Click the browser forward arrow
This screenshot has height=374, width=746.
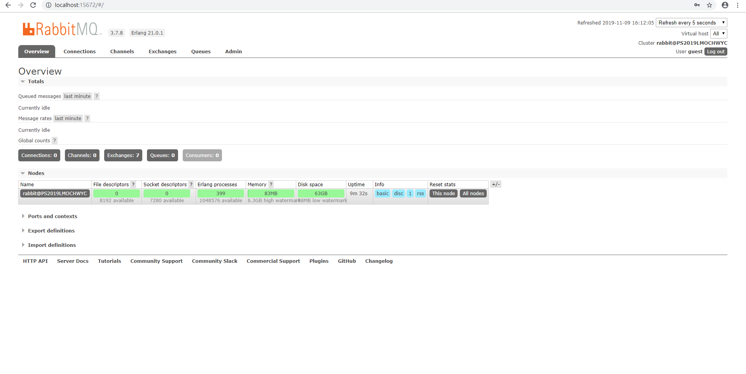click(x=21, y=5)
